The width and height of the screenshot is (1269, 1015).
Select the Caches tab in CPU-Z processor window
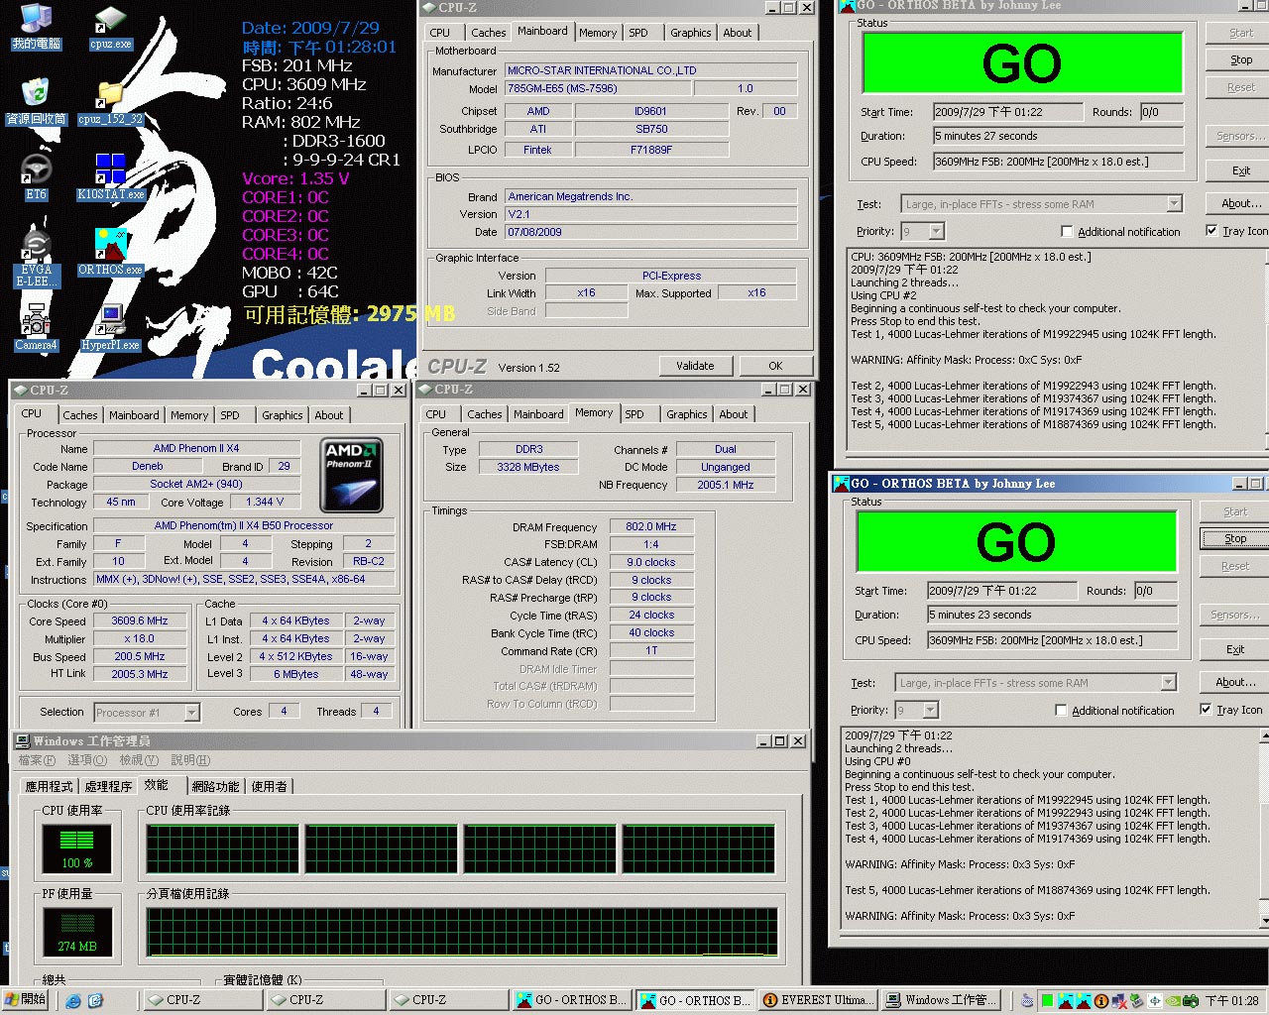(x=80, y=415)
